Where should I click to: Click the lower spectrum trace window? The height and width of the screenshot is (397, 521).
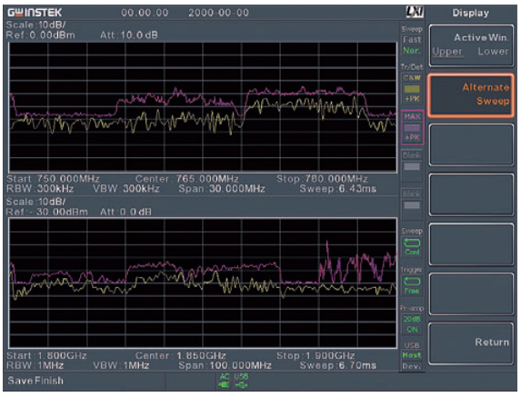(x=203, y=283)
